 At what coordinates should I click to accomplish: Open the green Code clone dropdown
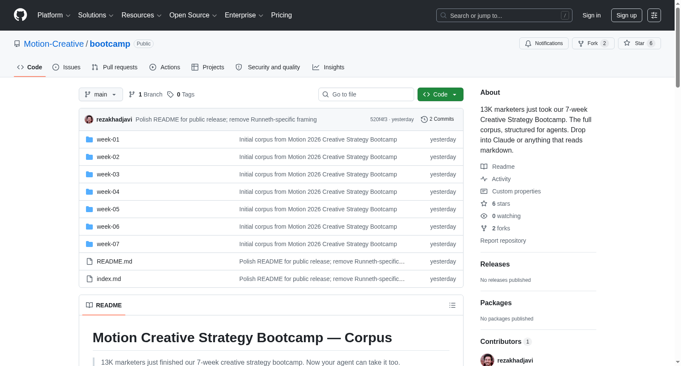[x=441, y=94]
